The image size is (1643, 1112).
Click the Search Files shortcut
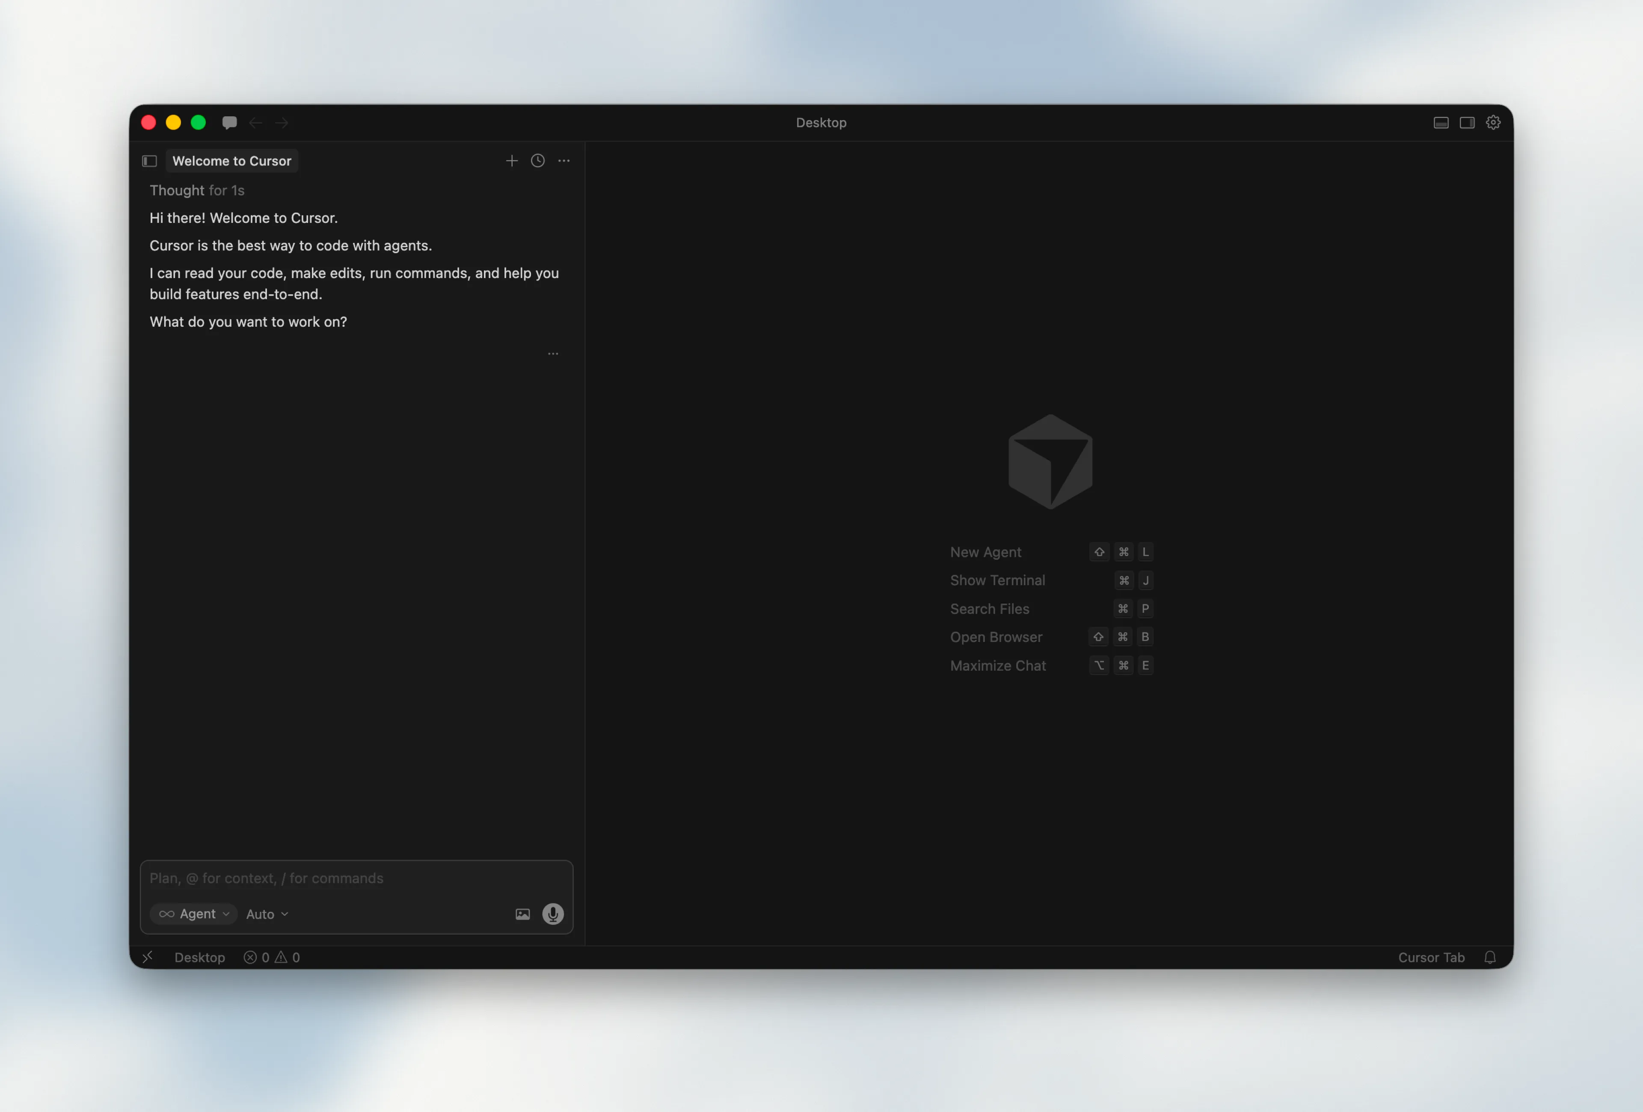pos(1051,609)
